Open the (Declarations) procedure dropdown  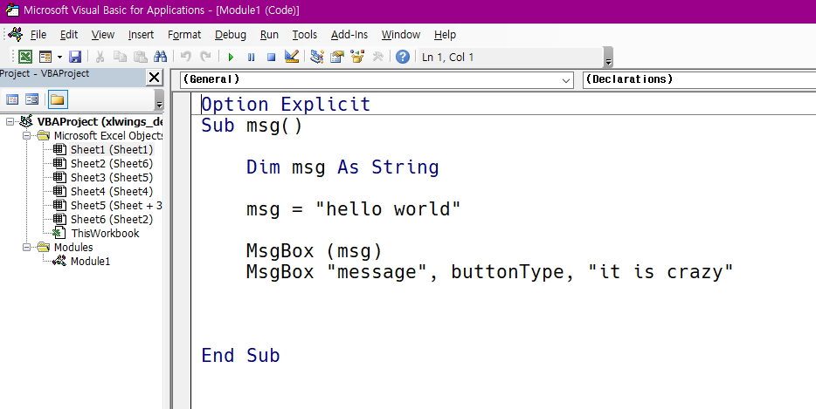pyautogui.click(x=699, y=79)
